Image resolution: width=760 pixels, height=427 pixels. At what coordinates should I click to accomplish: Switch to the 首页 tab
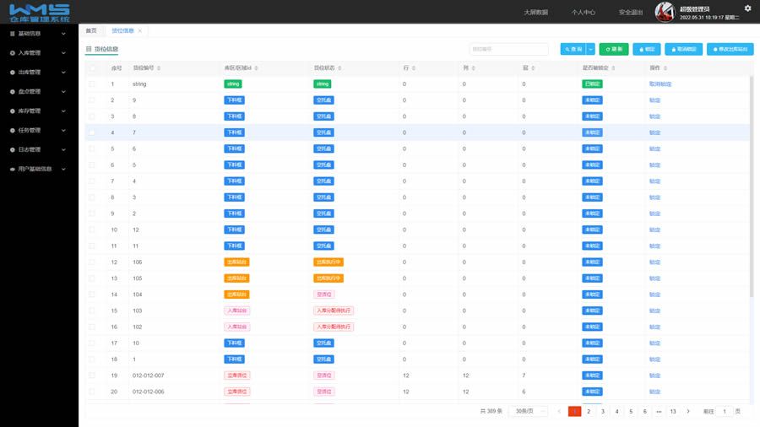91,30
